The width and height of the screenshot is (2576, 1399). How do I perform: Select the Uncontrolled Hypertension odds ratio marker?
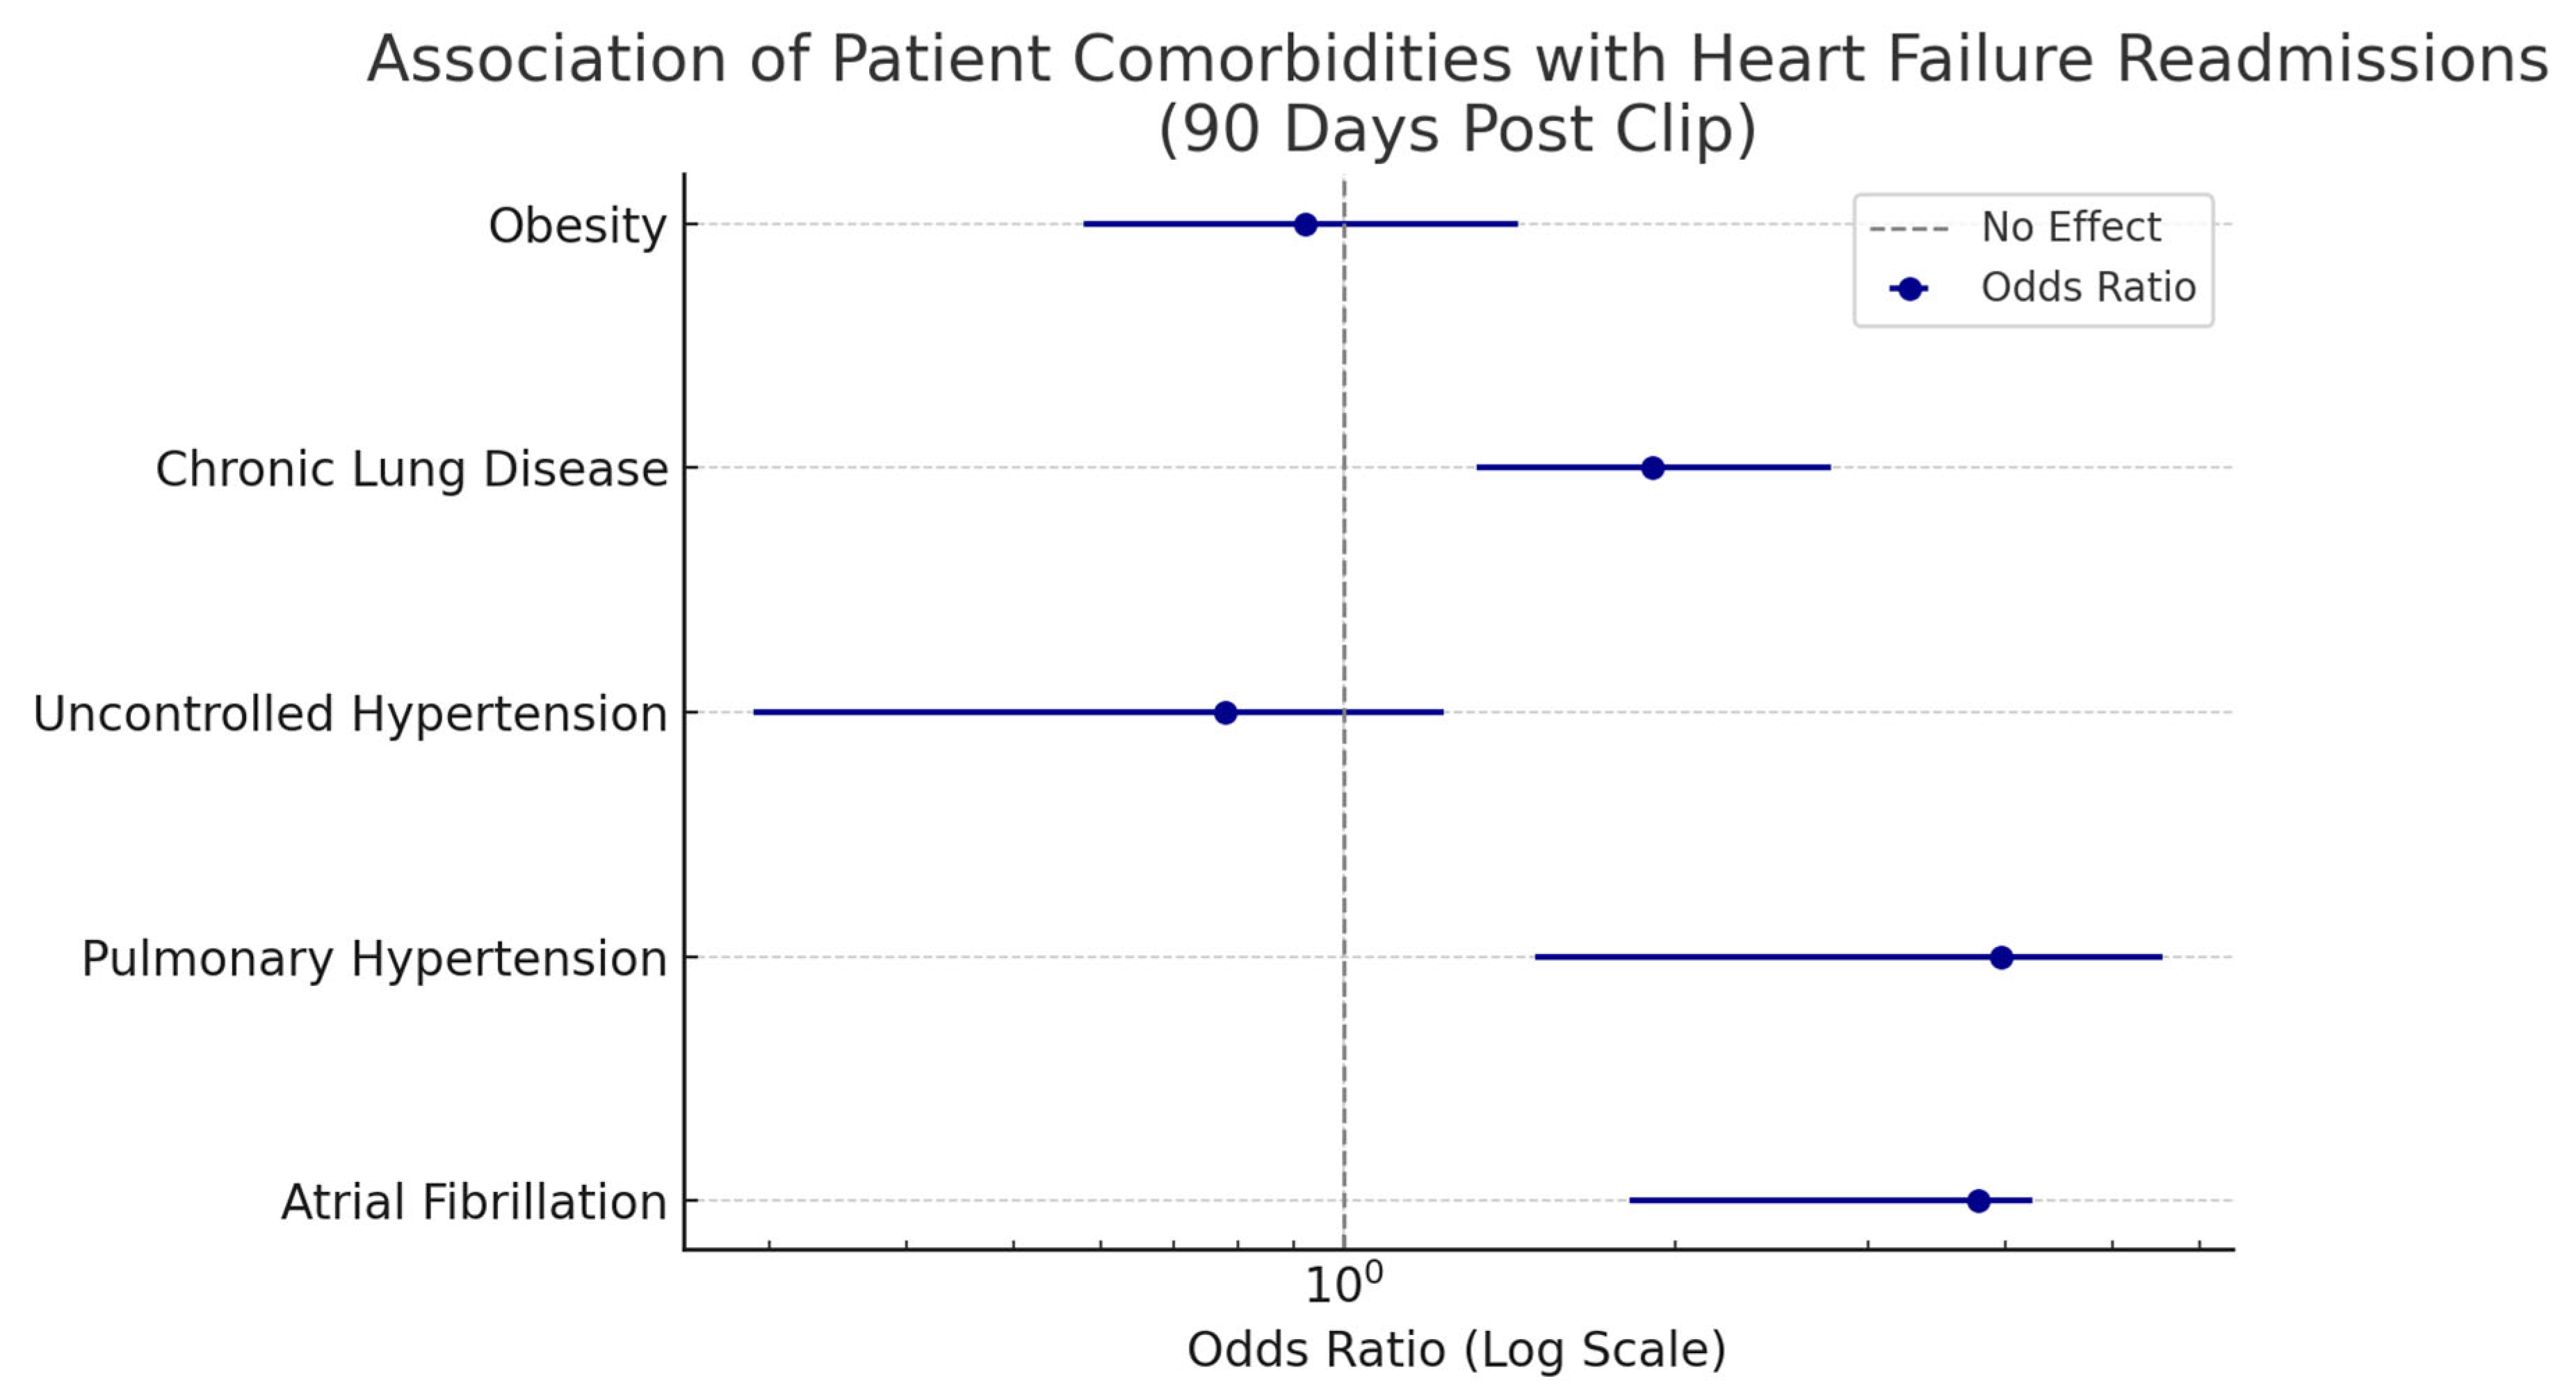tap(1225, 713)
